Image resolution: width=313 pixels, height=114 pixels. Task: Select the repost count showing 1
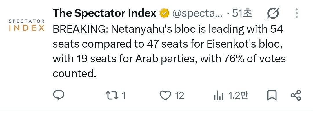[x=124, y=95]
